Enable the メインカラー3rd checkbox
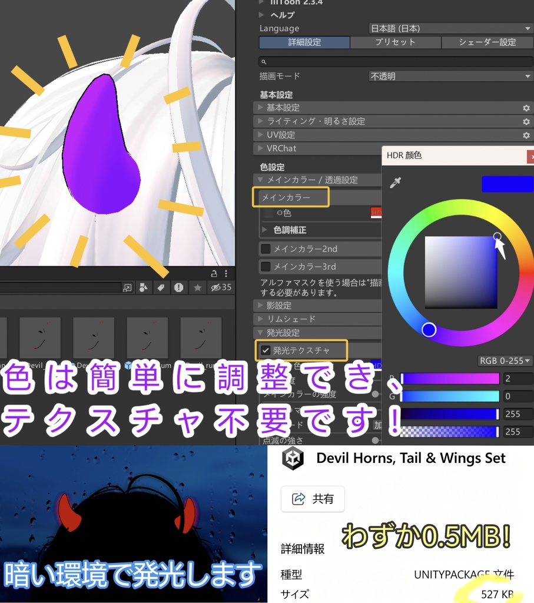 tap(266, 267)
